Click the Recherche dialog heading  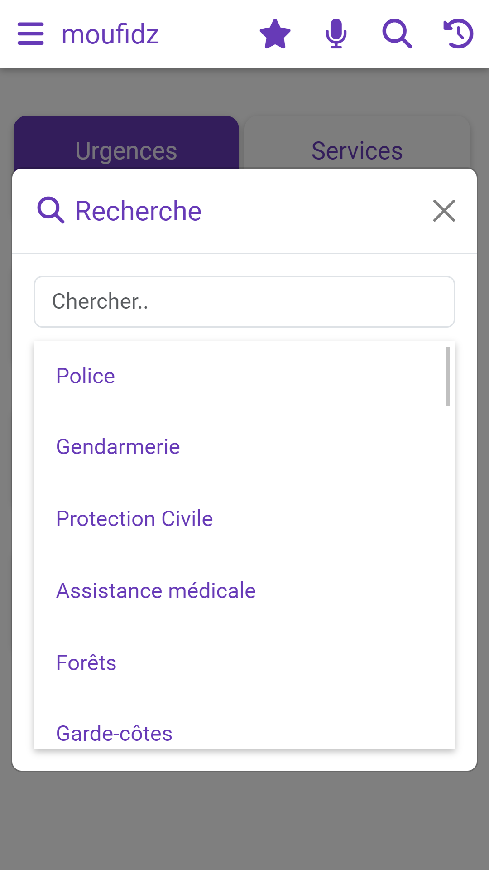138,211
